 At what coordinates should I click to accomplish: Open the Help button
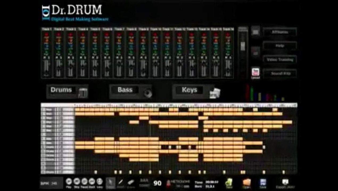pos(280,46)
